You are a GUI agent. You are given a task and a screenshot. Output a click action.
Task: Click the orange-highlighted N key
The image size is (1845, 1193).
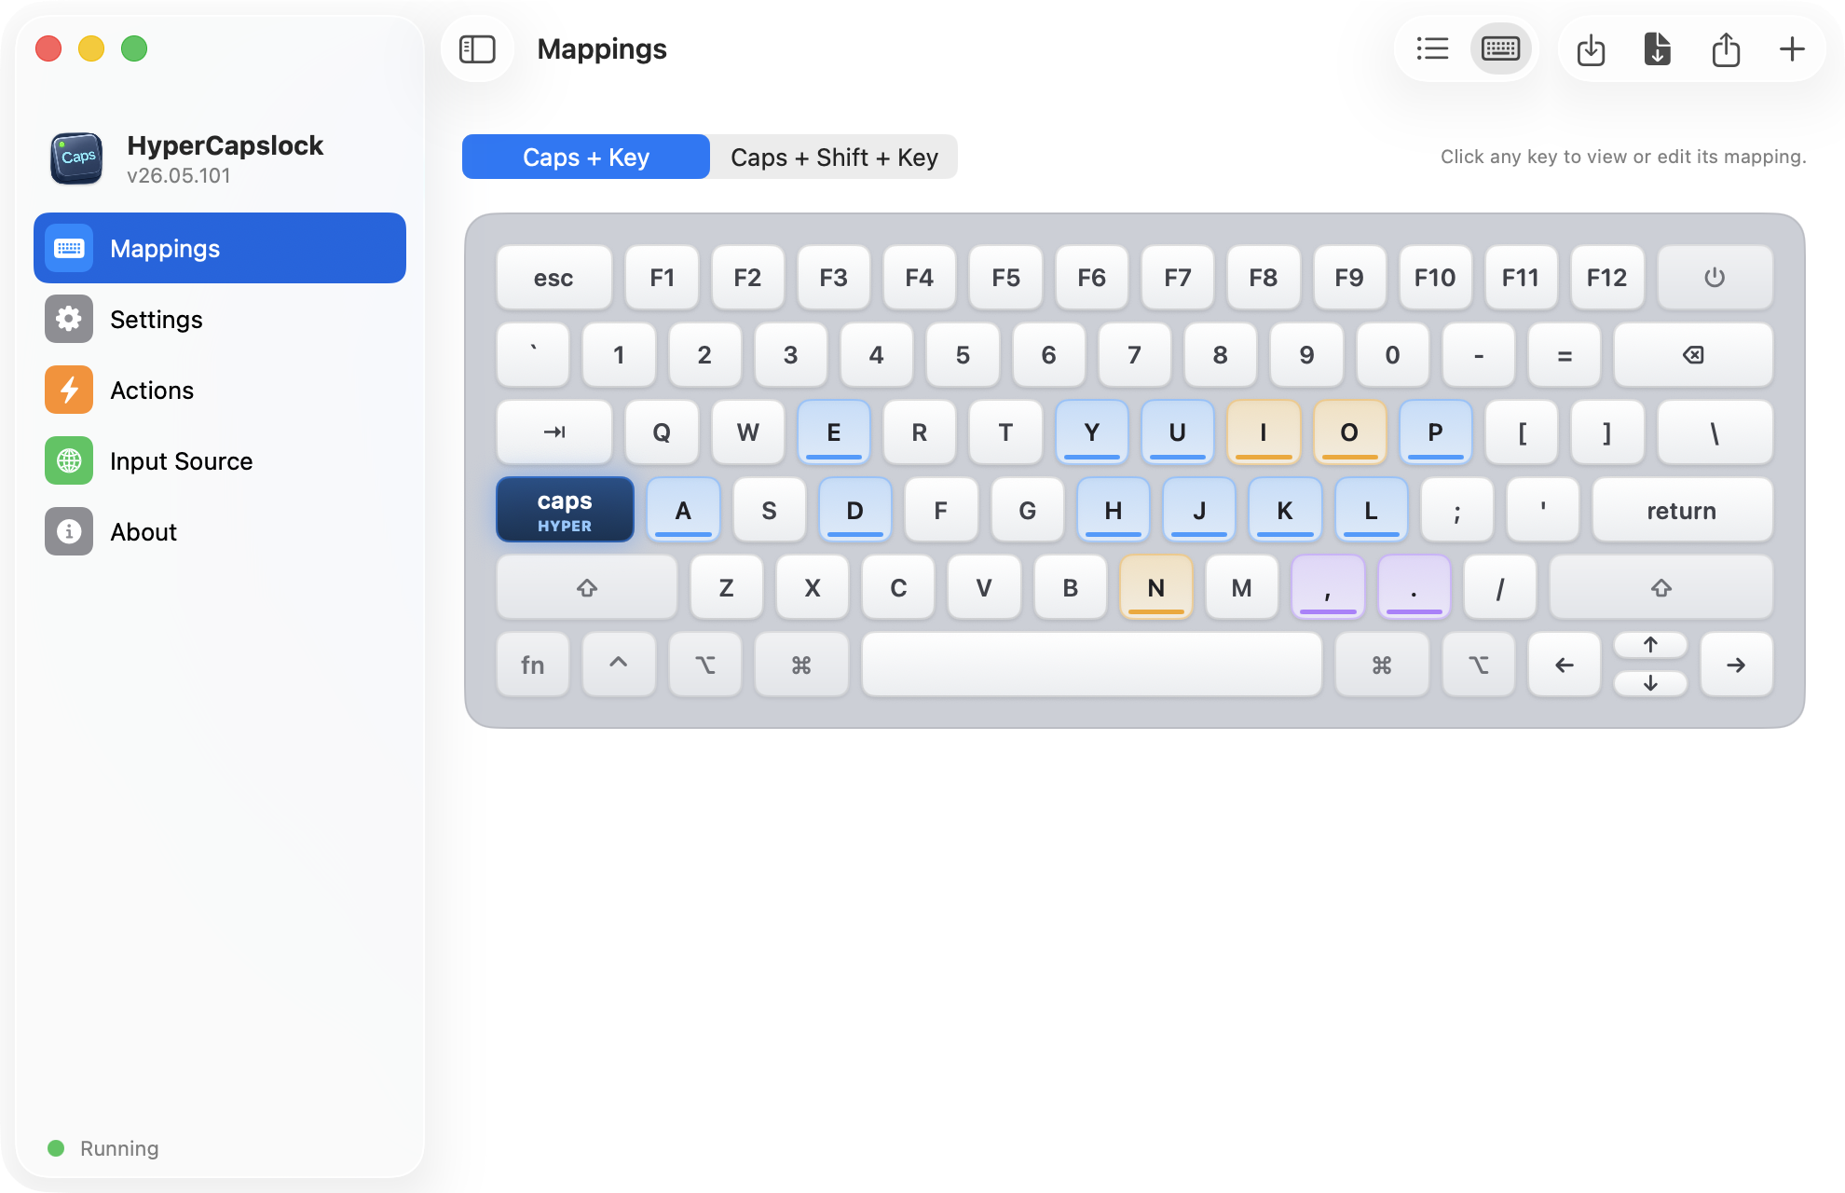[1156, 587]
